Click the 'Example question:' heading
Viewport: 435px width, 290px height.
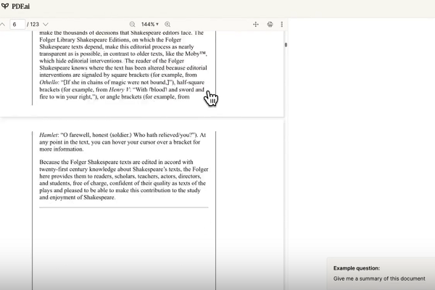point(356,268)
